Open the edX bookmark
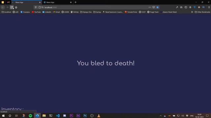Viewport: 211px width, 118px height. (x=15, y=12)
